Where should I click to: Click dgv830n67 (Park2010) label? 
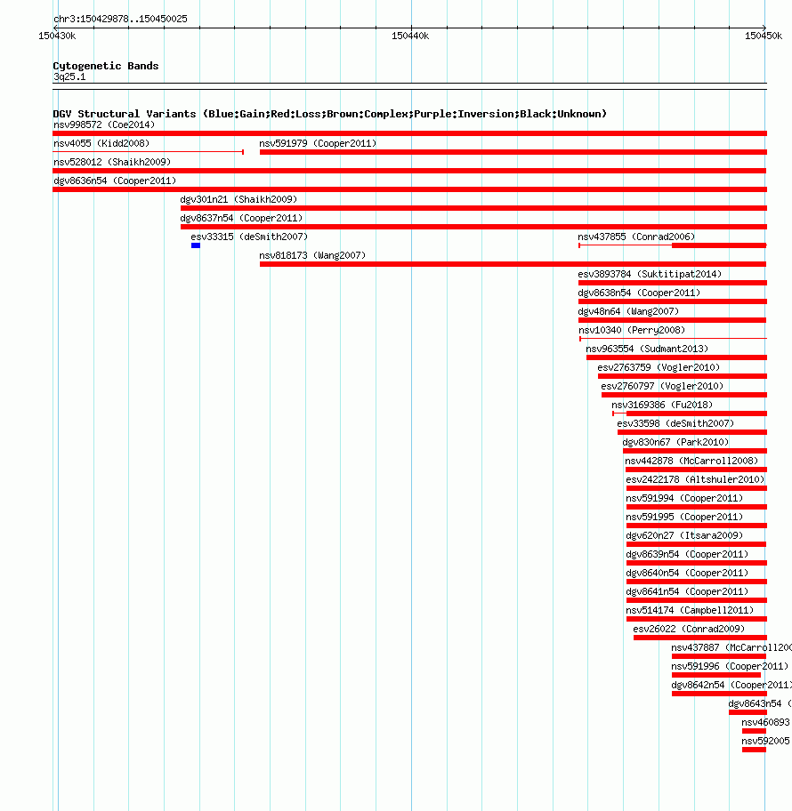coord(675,441)
